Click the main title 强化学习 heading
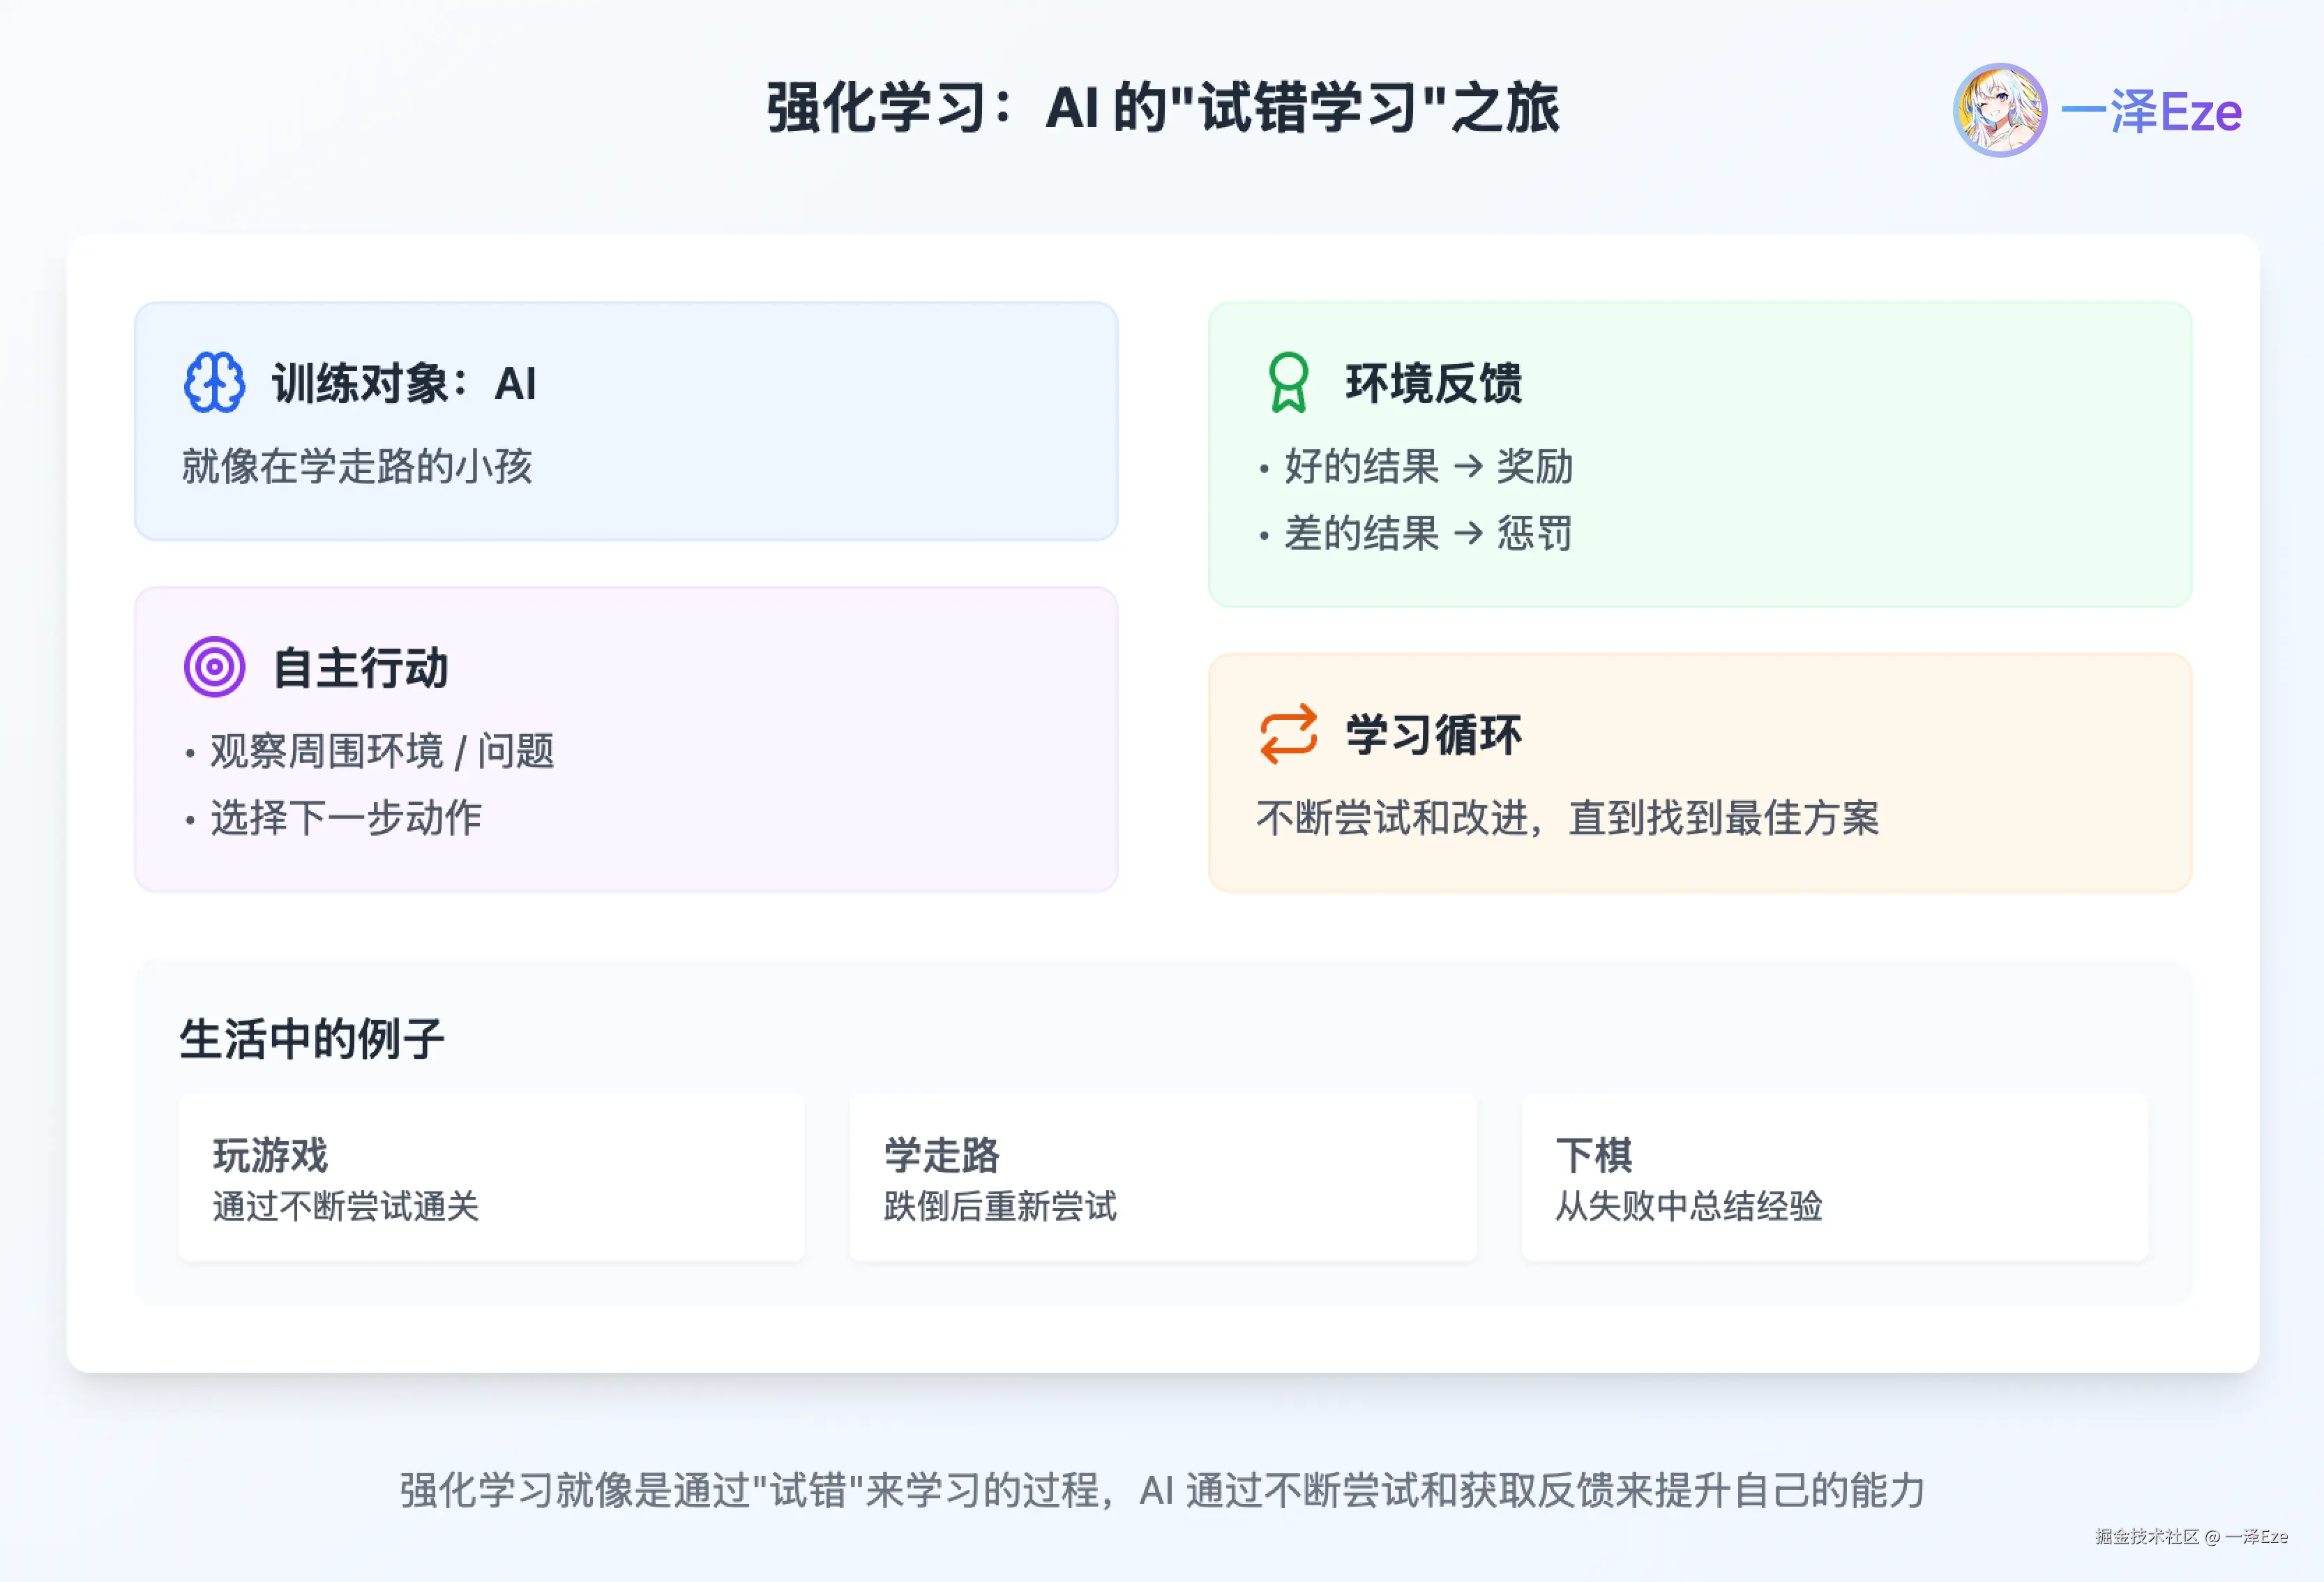2324x1582 pixels. pyautogui.click(x=1162, y=108)
